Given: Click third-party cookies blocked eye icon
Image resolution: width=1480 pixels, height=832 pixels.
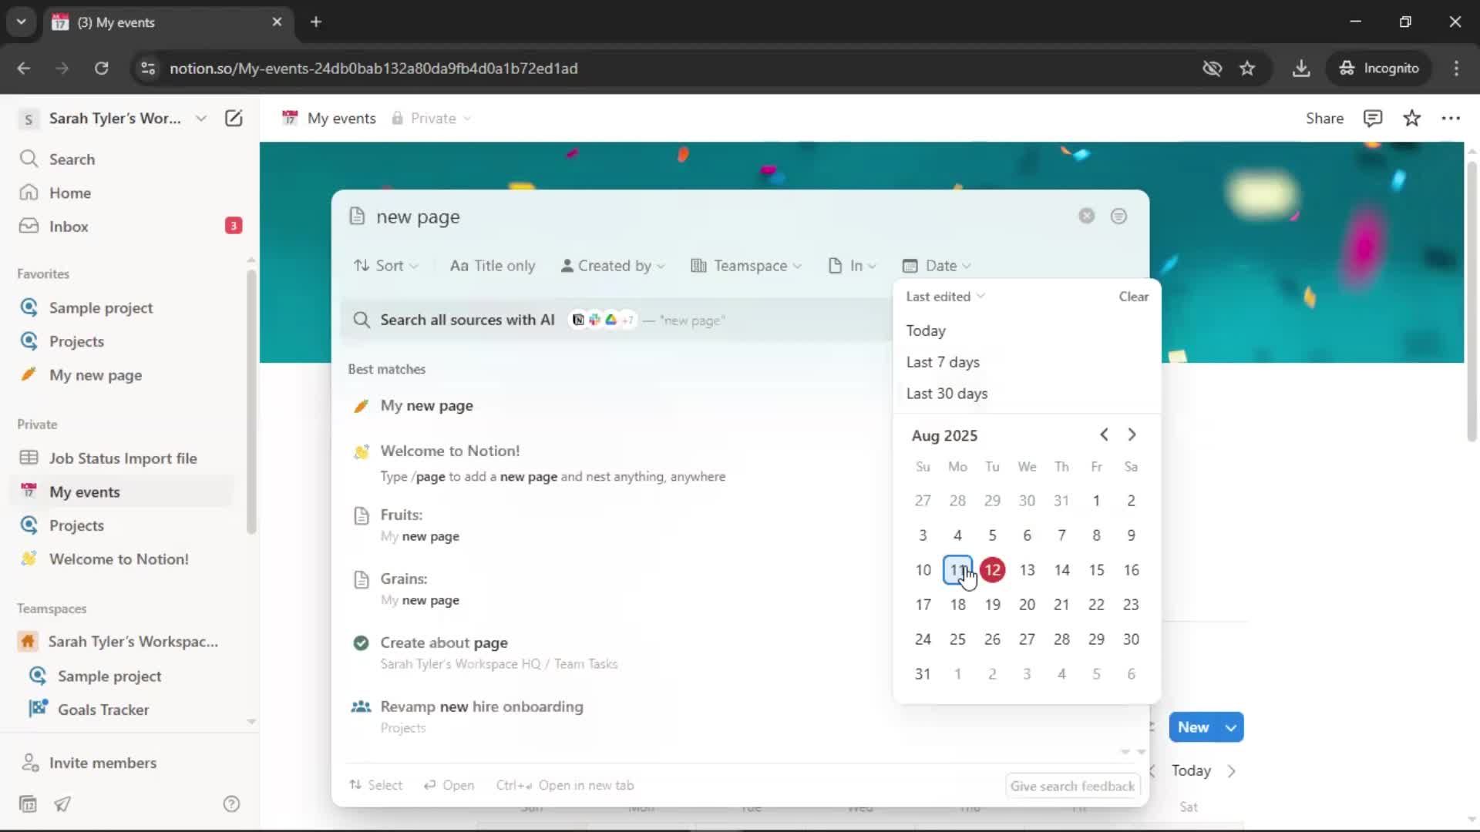Looking at the screenshot, I should [x=1212, y=69].
